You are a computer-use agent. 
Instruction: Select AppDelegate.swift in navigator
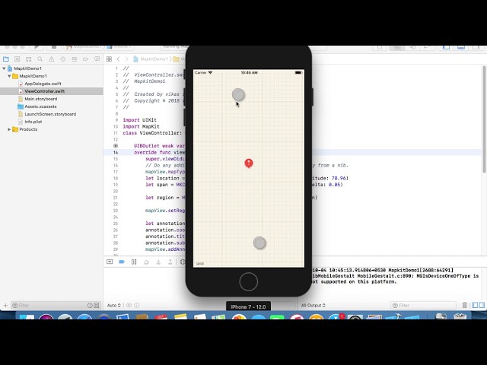click(x=43, y=84)
